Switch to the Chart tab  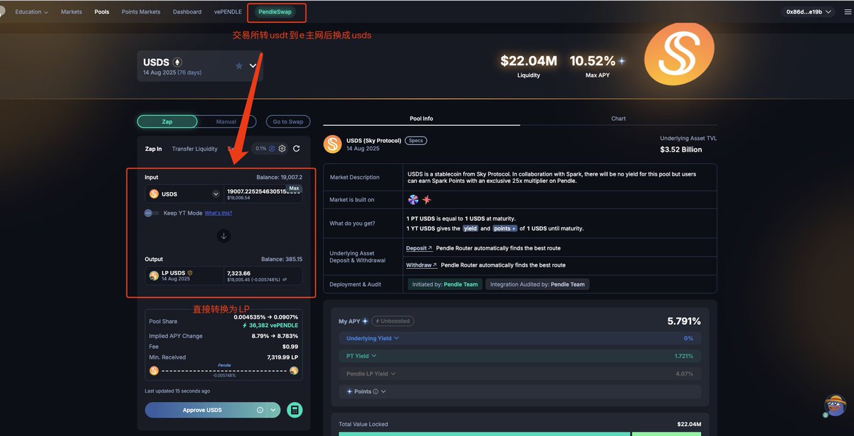[x=618, y=119]
